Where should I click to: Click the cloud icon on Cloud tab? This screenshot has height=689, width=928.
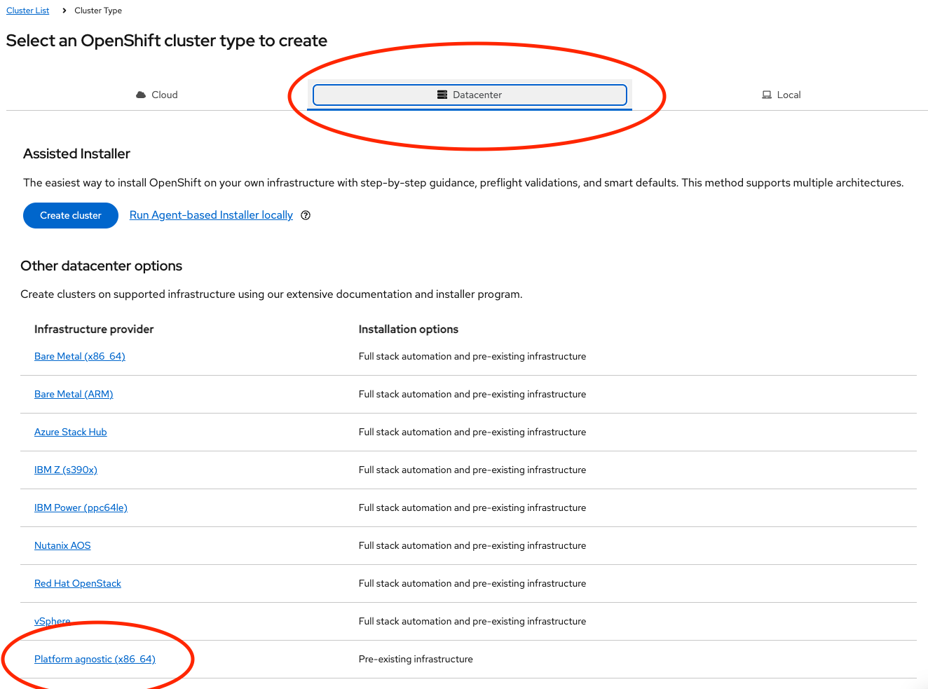(x=141, y=95)
